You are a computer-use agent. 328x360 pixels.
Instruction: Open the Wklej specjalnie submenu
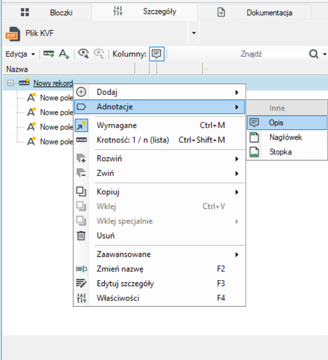click(x=159, y=221)
